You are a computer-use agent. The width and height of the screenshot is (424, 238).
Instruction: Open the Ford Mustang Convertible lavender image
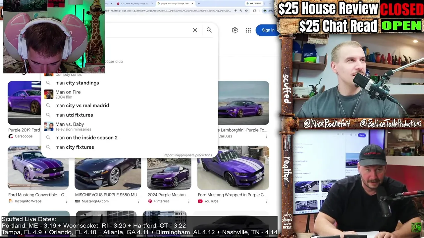coord(38,168)
